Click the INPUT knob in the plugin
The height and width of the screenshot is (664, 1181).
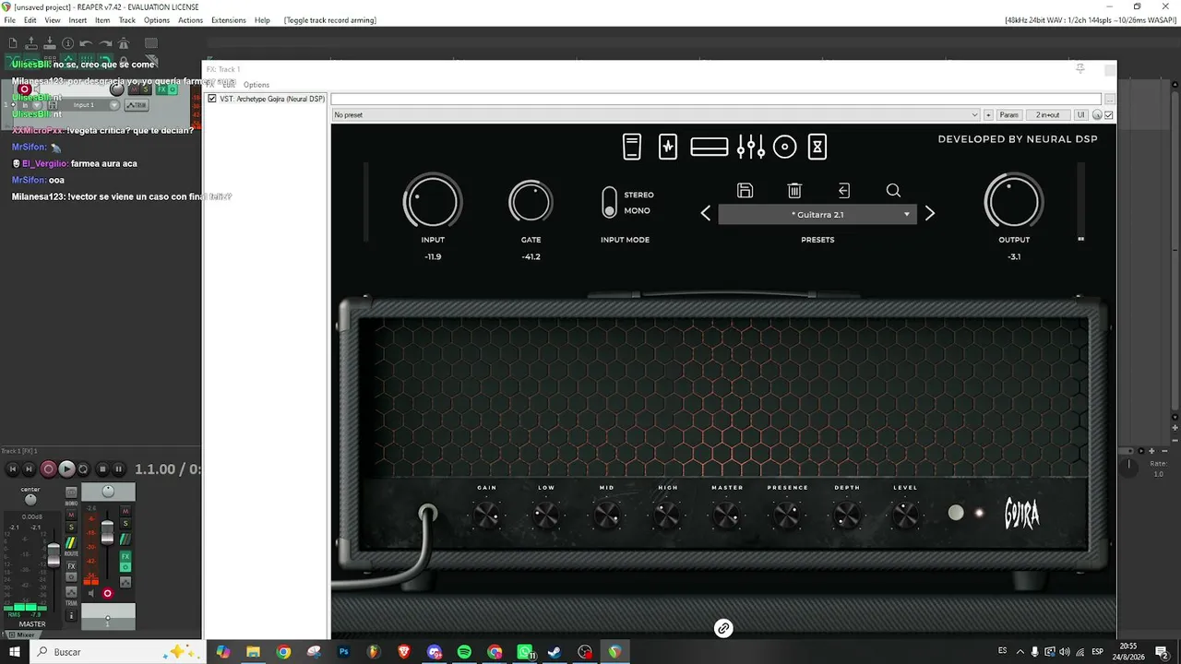click(432, 201)
